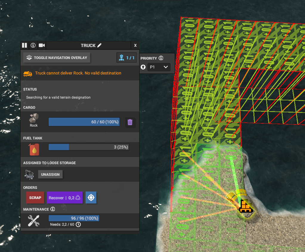The width and height of the screenshot is (305, 252).
Task: Activate the camera follow icon
Action: point(41,45)
